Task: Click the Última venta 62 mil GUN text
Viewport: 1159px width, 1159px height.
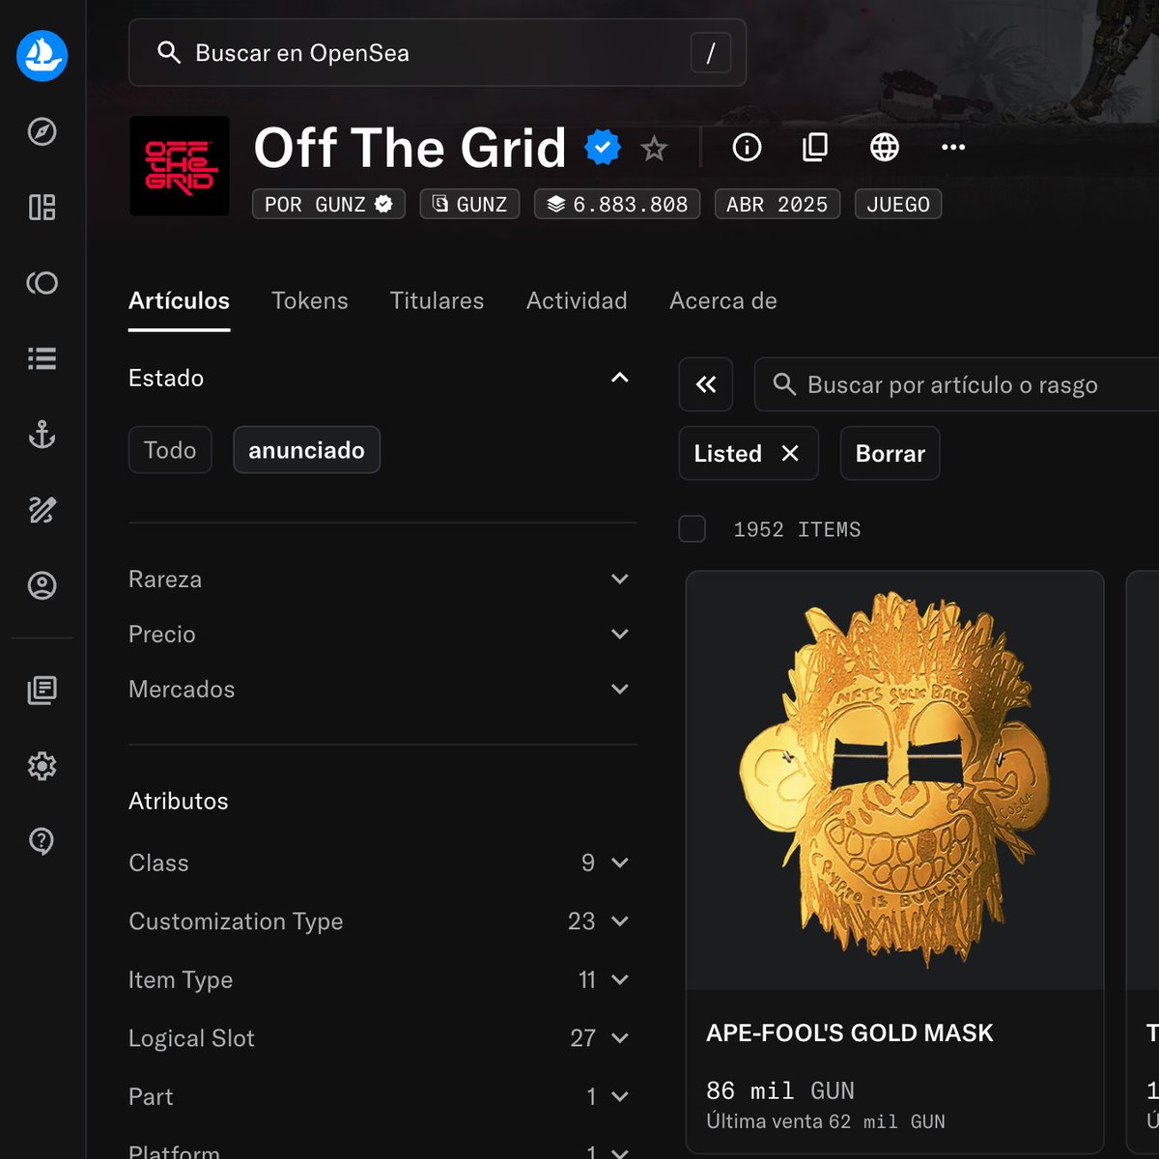Action: 826,1121
